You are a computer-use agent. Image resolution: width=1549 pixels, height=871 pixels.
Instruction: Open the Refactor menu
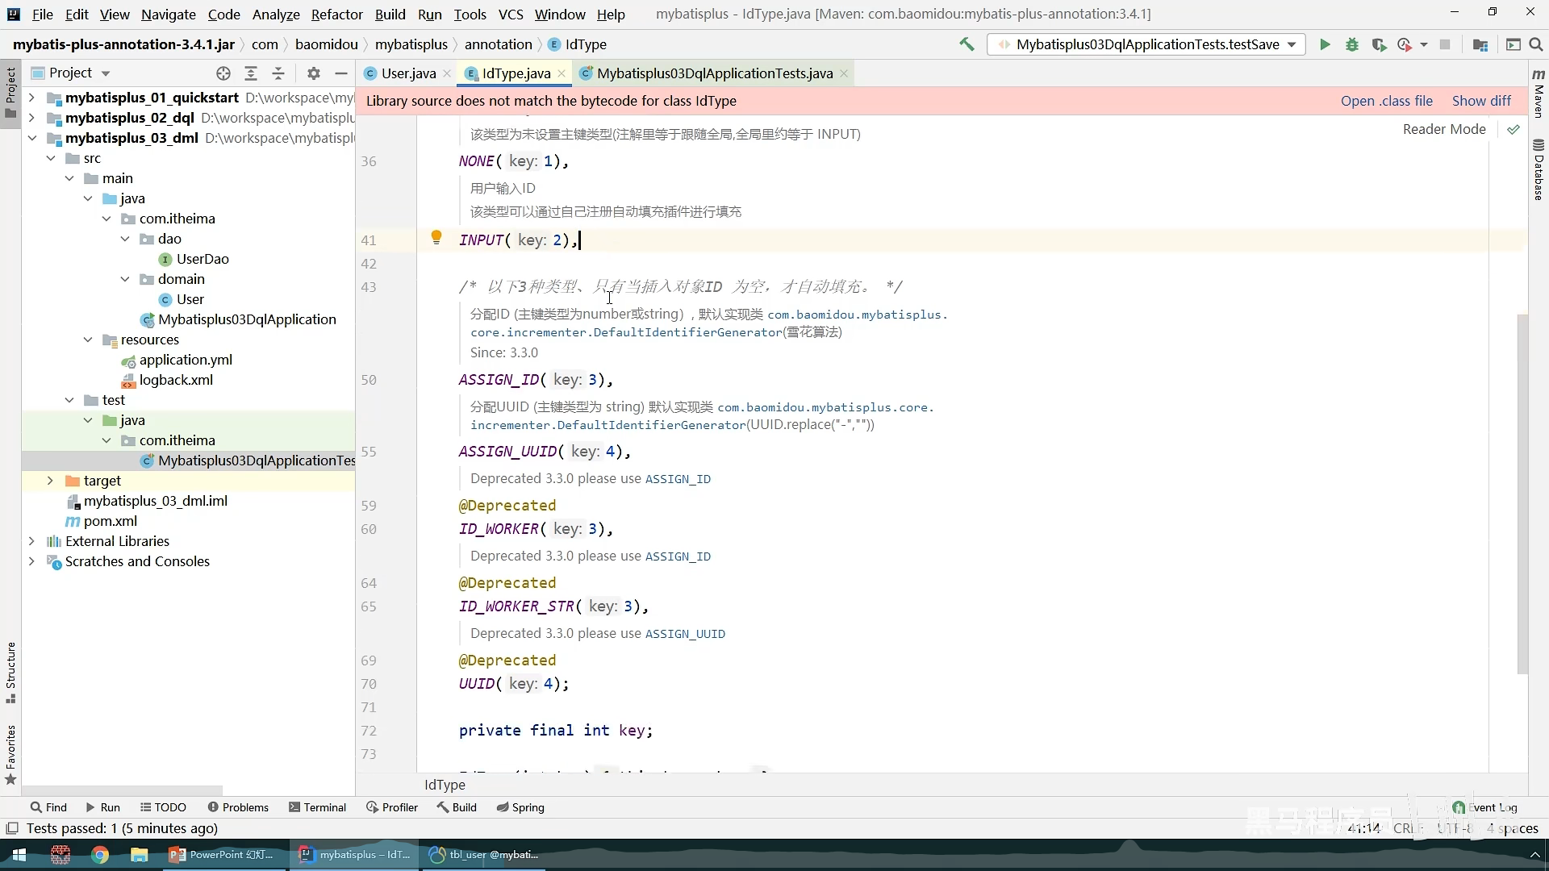pyautogui.click(x=336, y=15)
